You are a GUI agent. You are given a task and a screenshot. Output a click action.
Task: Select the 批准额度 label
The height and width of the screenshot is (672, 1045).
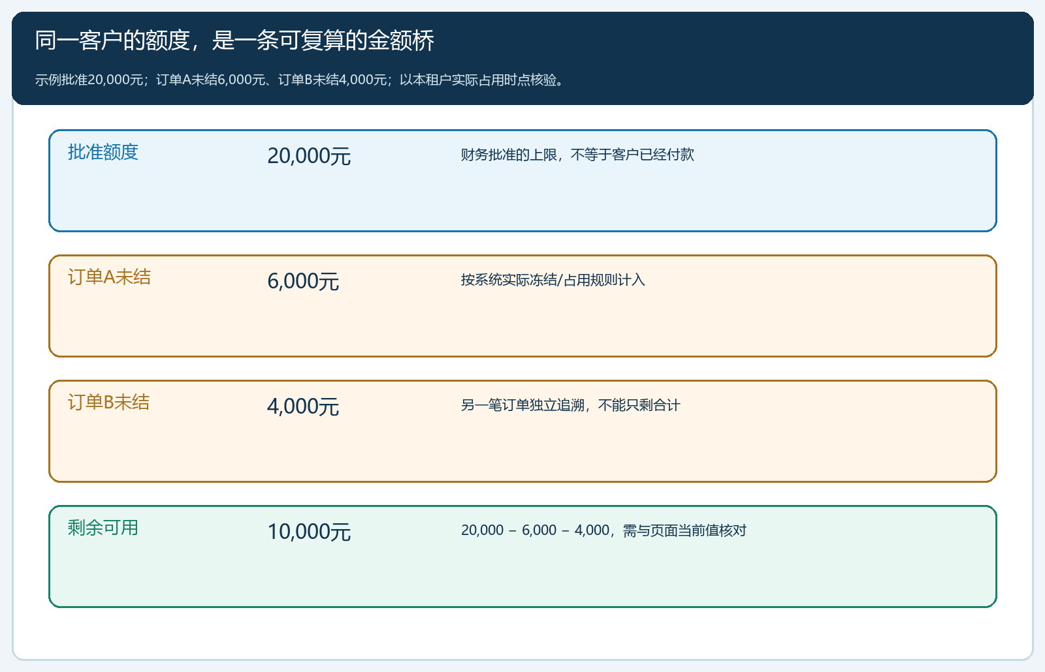pyautogui.click(x=103, y=152)
